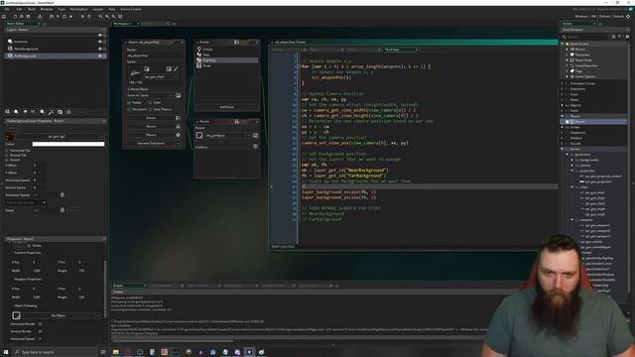Click the collision mask sprite icon
Viewport: 635px width, 357px height.
coord(178,95)
